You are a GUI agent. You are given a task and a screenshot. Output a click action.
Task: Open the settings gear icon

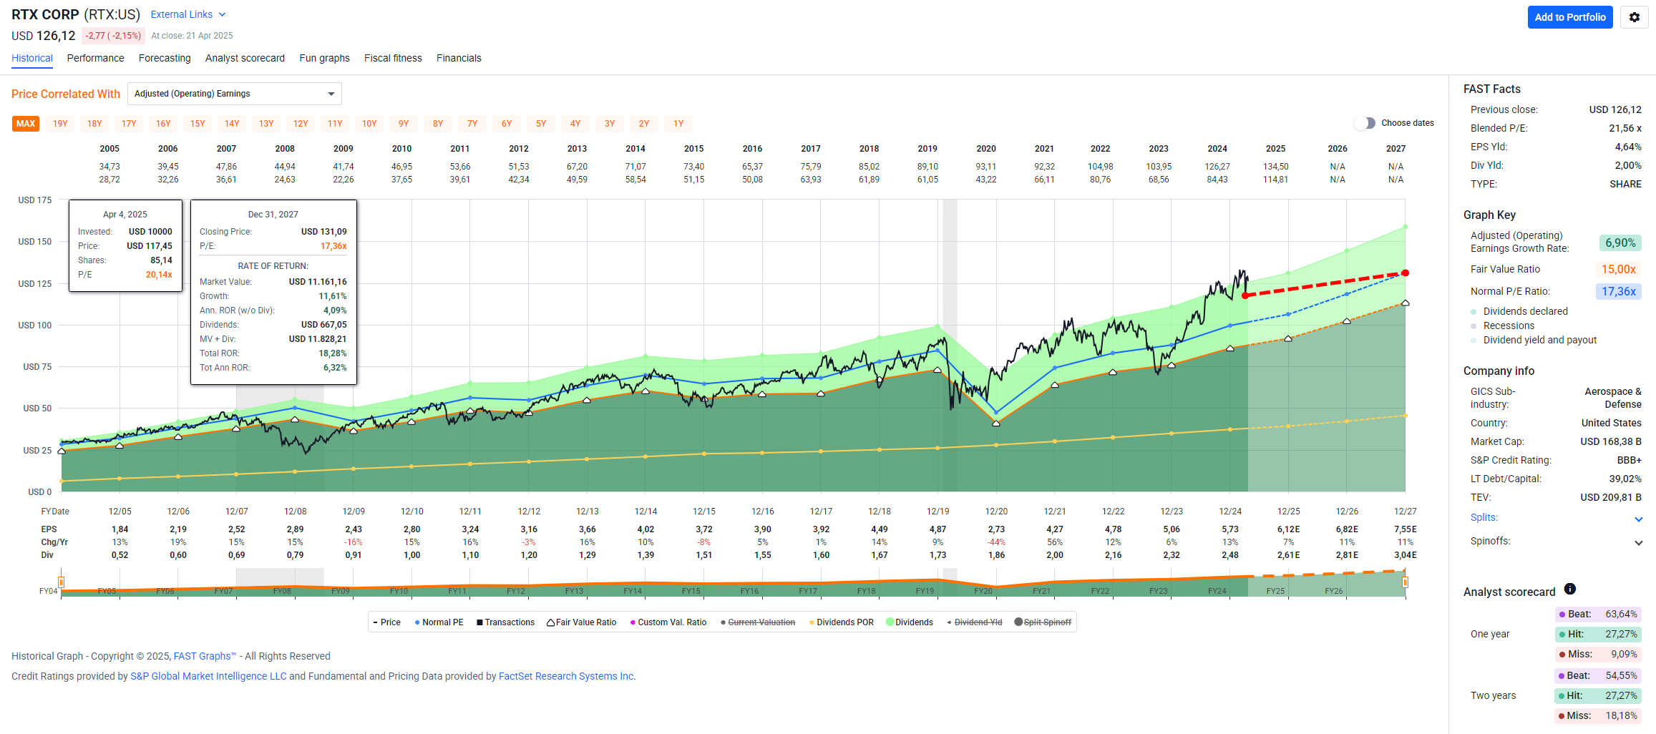click(x=1634, y=16)
